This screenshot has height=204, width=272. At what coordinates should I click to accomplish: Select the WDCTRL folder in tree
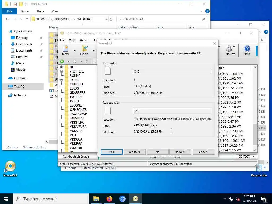point(76,148)
